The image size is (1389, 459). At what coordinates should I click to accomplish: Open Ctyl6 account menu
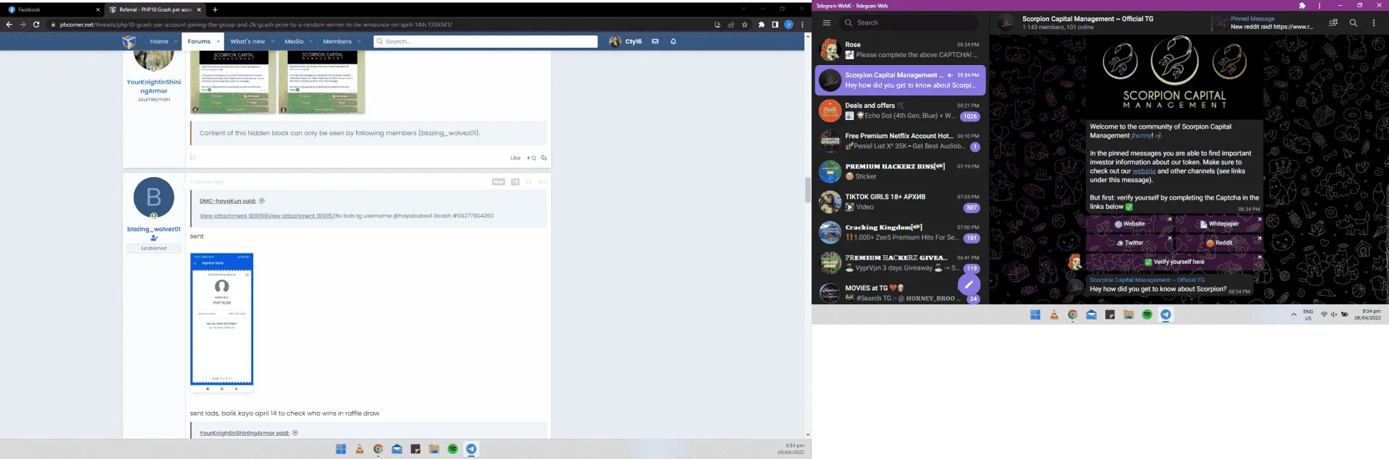(x=626, y=41)
